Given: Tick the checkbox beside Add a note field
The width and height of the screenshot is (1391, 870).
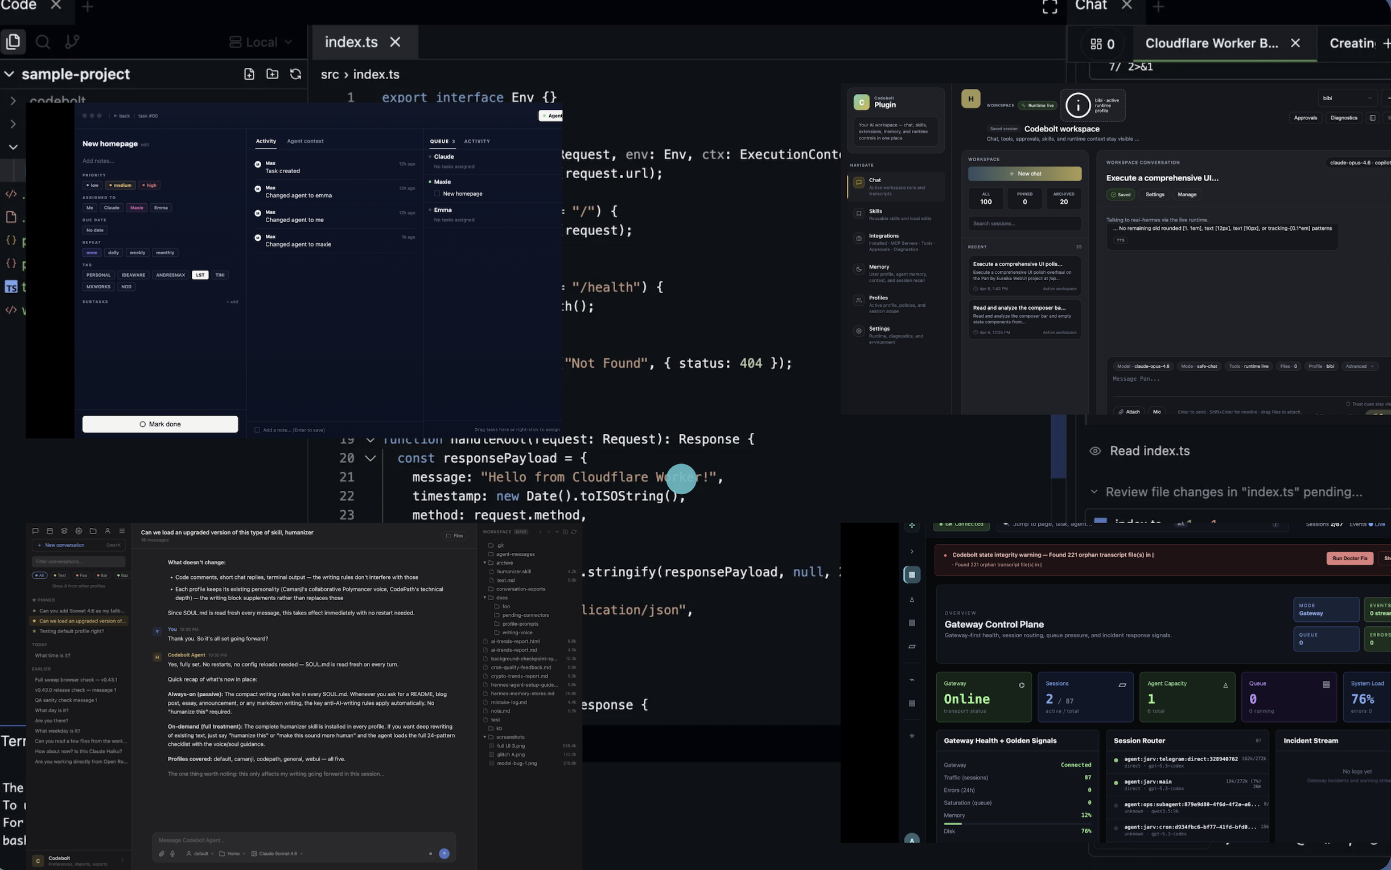Looking at the screenshot, I should click(x=257, y=430).
